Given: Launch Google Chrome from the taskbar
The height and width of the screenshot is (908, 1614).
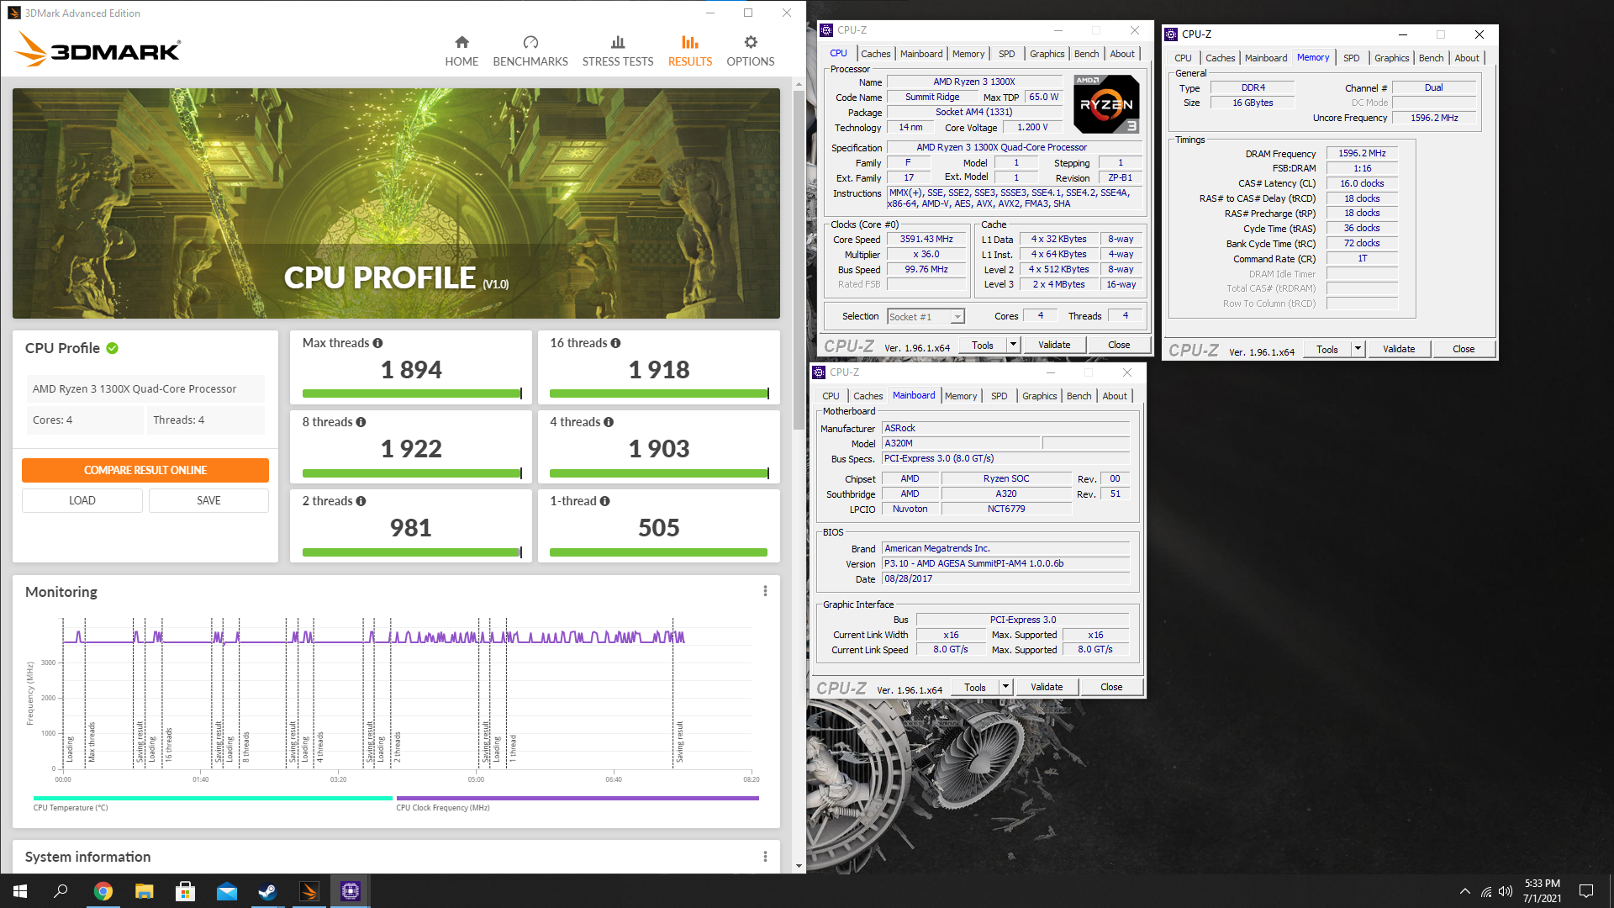Looking at the screenshot, I should tap(103, 891).
